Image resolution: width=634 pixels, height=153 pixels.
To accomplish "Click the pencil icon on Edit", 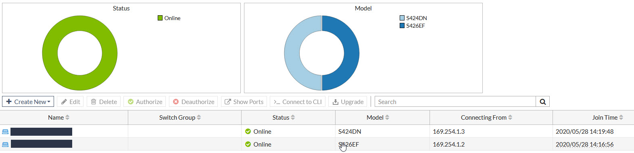I will [x=64, y=102].
